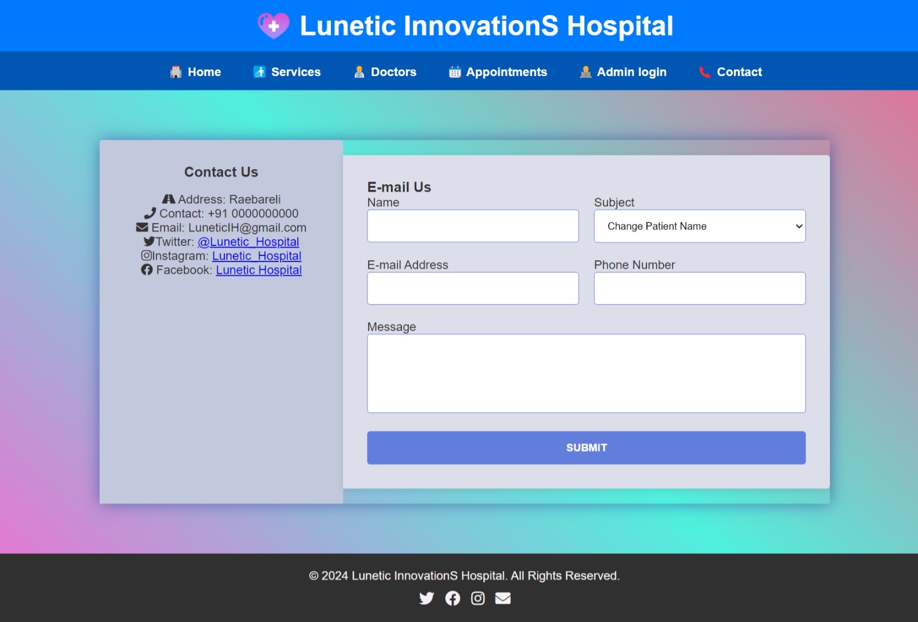918x622 pixels.
Task: Open Twitter icon in footer
Action: [x=426, y=598]
